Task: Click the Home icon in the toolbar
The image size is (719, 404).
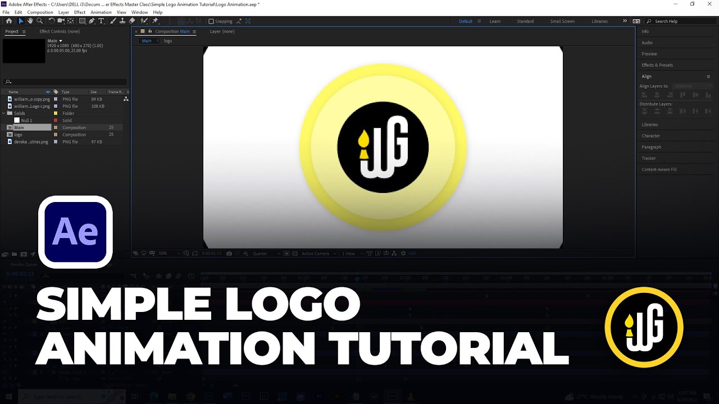Action: [9, 21]
